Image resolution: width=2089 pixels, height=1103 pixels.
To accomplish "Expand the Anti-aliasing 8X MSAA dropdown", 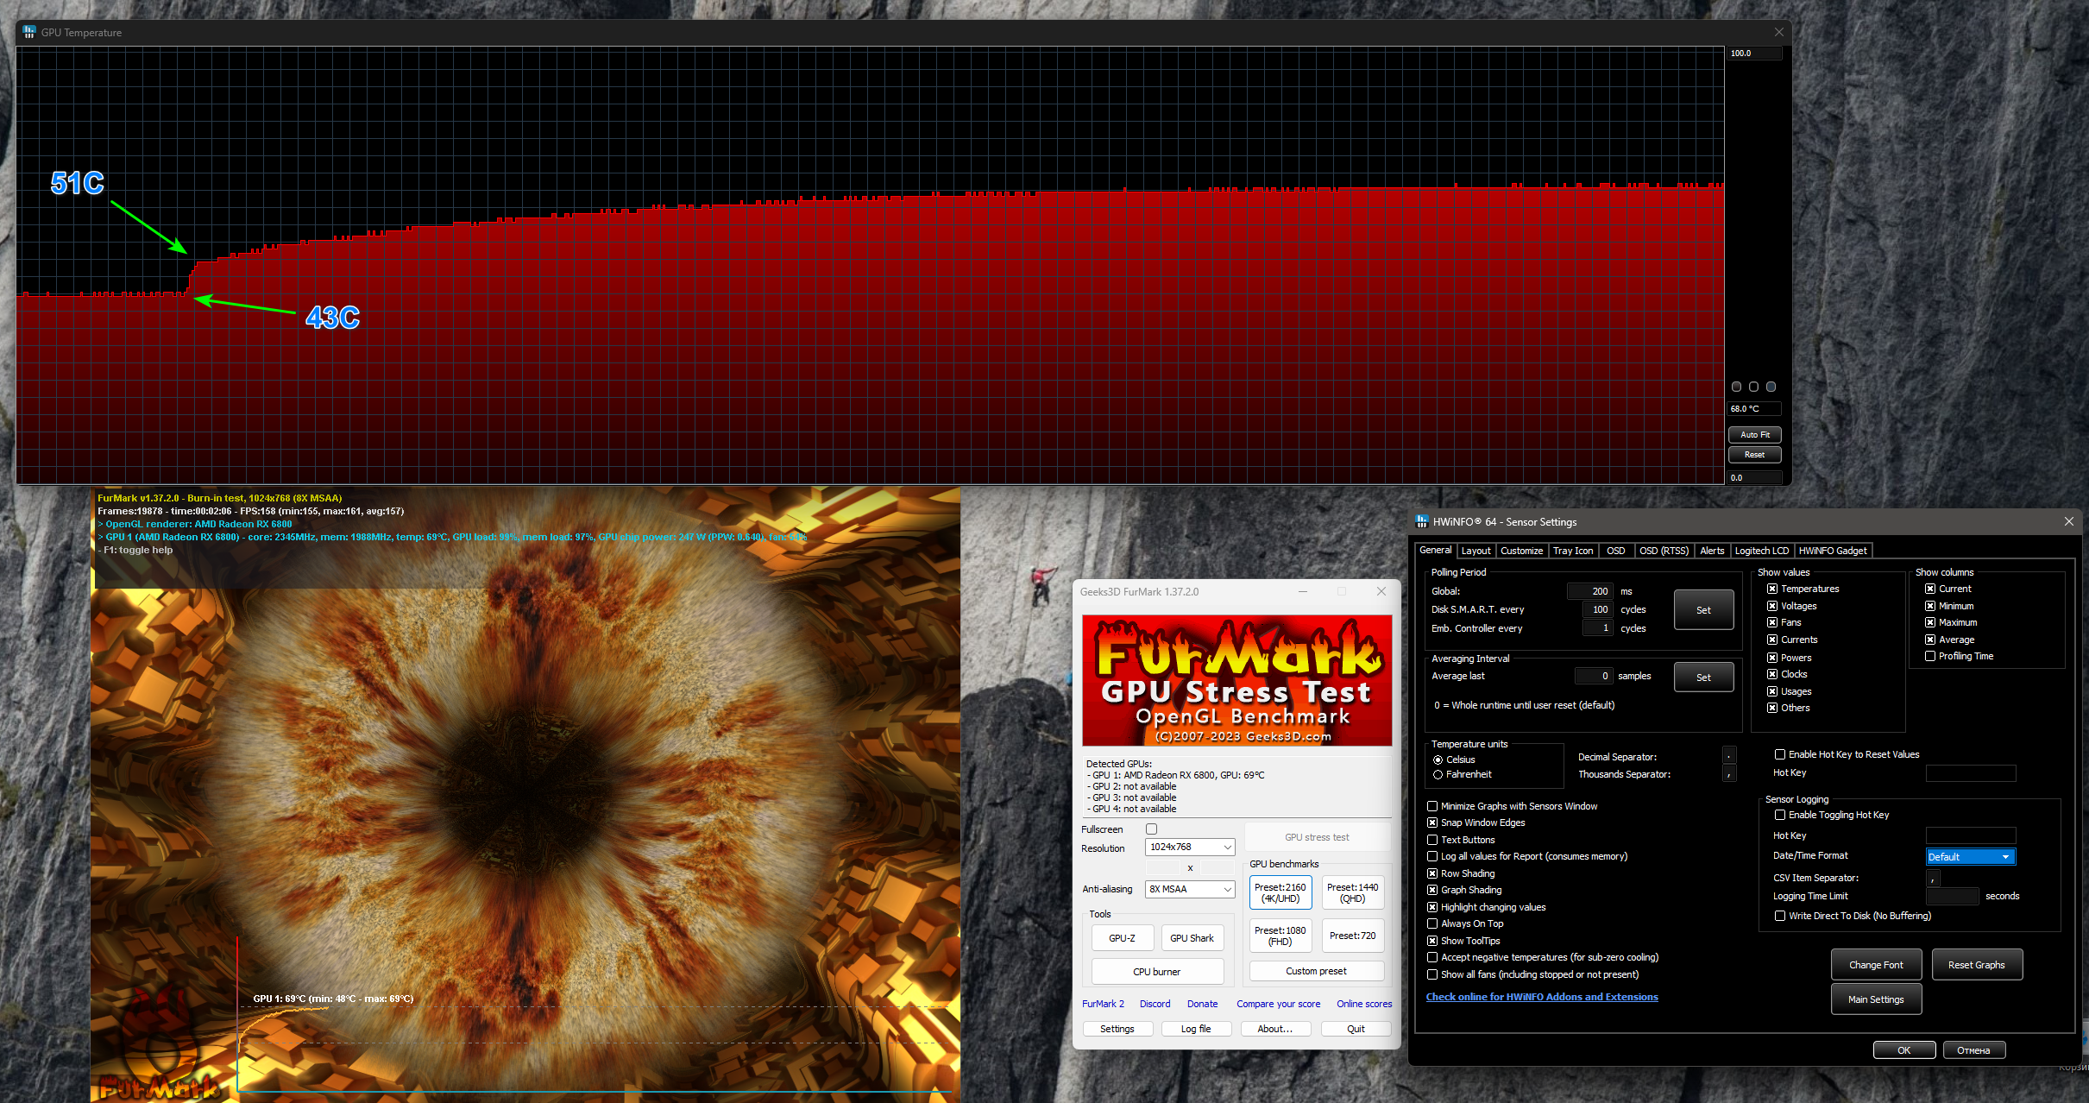I will tap(1190, 889).
